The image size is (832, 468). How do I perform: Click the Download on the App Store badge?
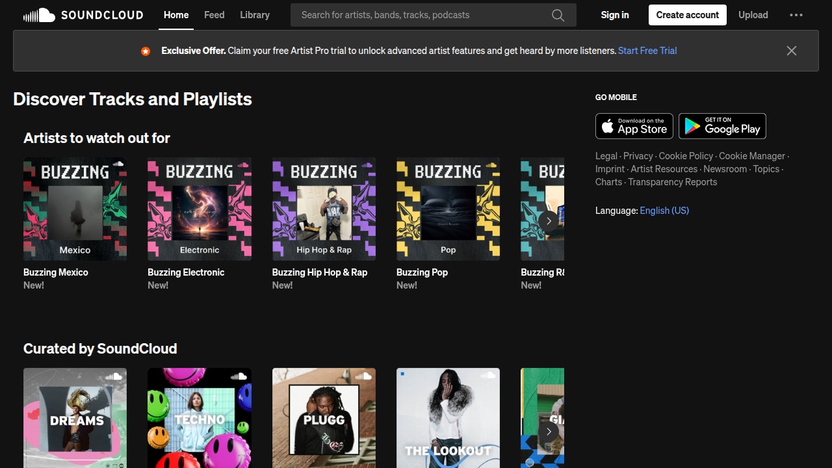pos(634,126)
